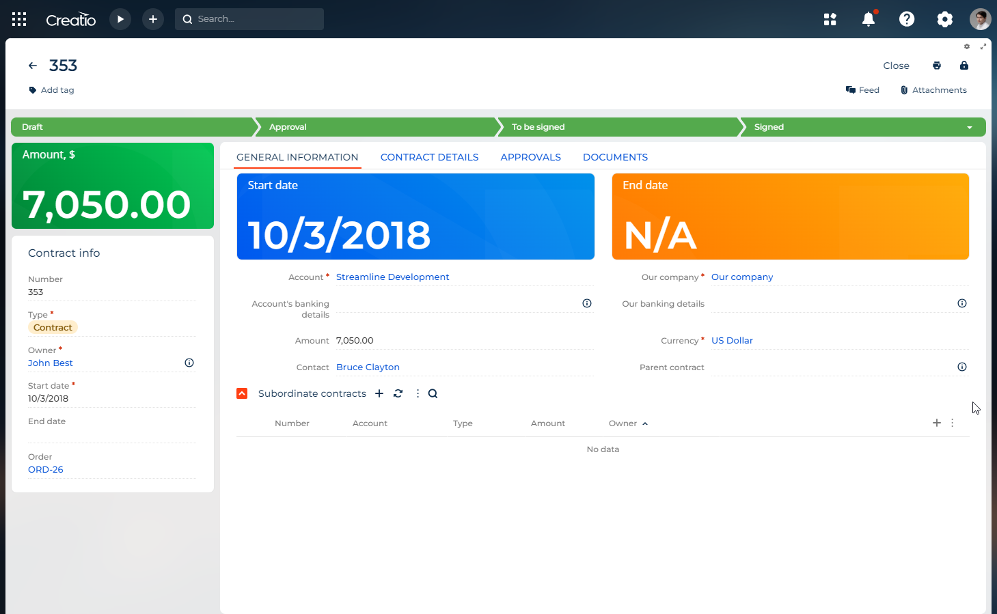The height and width of the screenshot is (614, 997).
Task: Click info icon beside Owner John Best
Action: 189,363
